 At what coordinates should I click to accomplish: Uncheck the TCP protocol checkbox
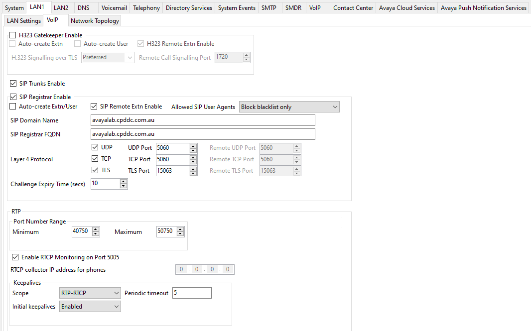tap(95, 159)
